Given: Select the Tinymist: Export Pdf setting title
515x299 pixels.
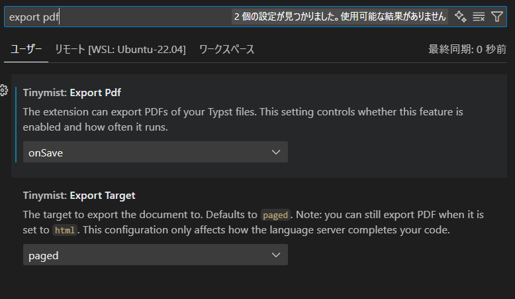Looking at the screenshot, I should pos(71,92).
